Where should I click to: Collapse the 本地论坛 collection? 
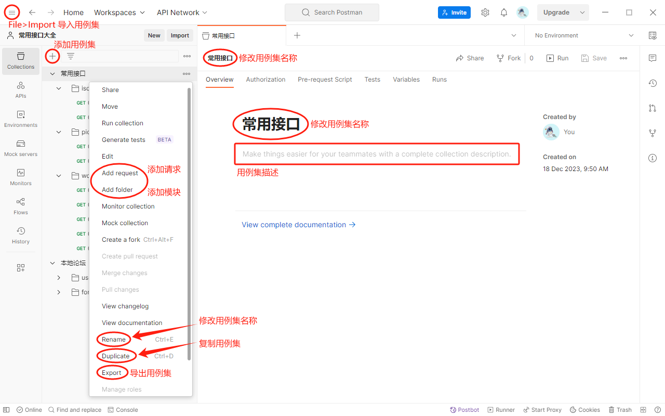pos(52,263)
